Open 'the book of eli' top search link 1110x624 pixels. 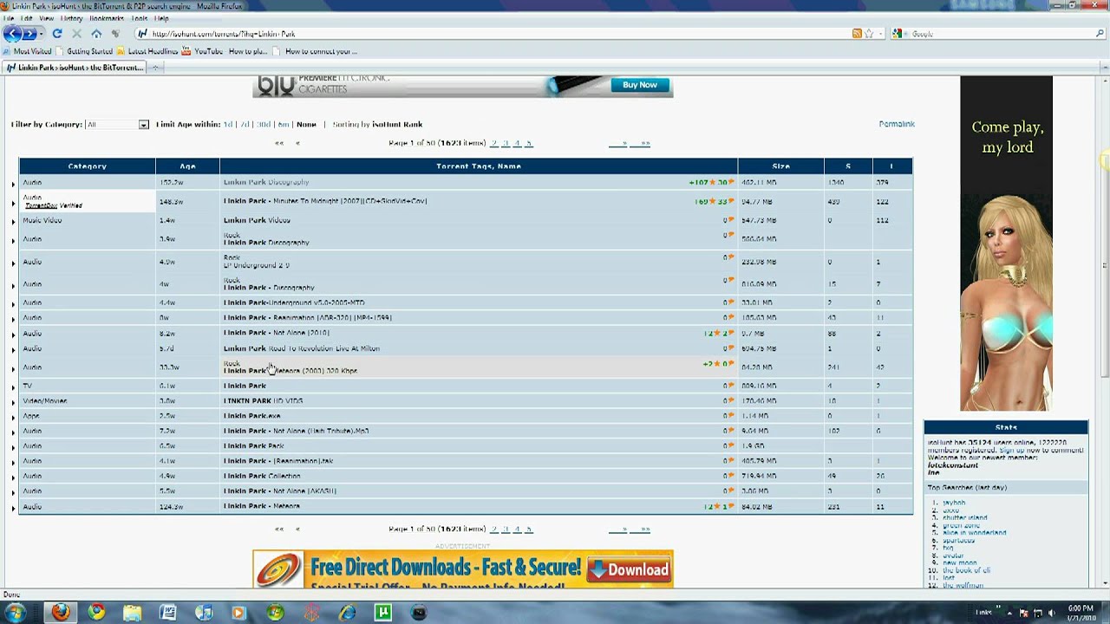pos(966,570)
